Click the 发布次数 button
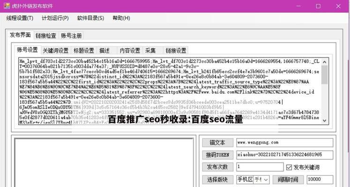 [x=217, y=167]
